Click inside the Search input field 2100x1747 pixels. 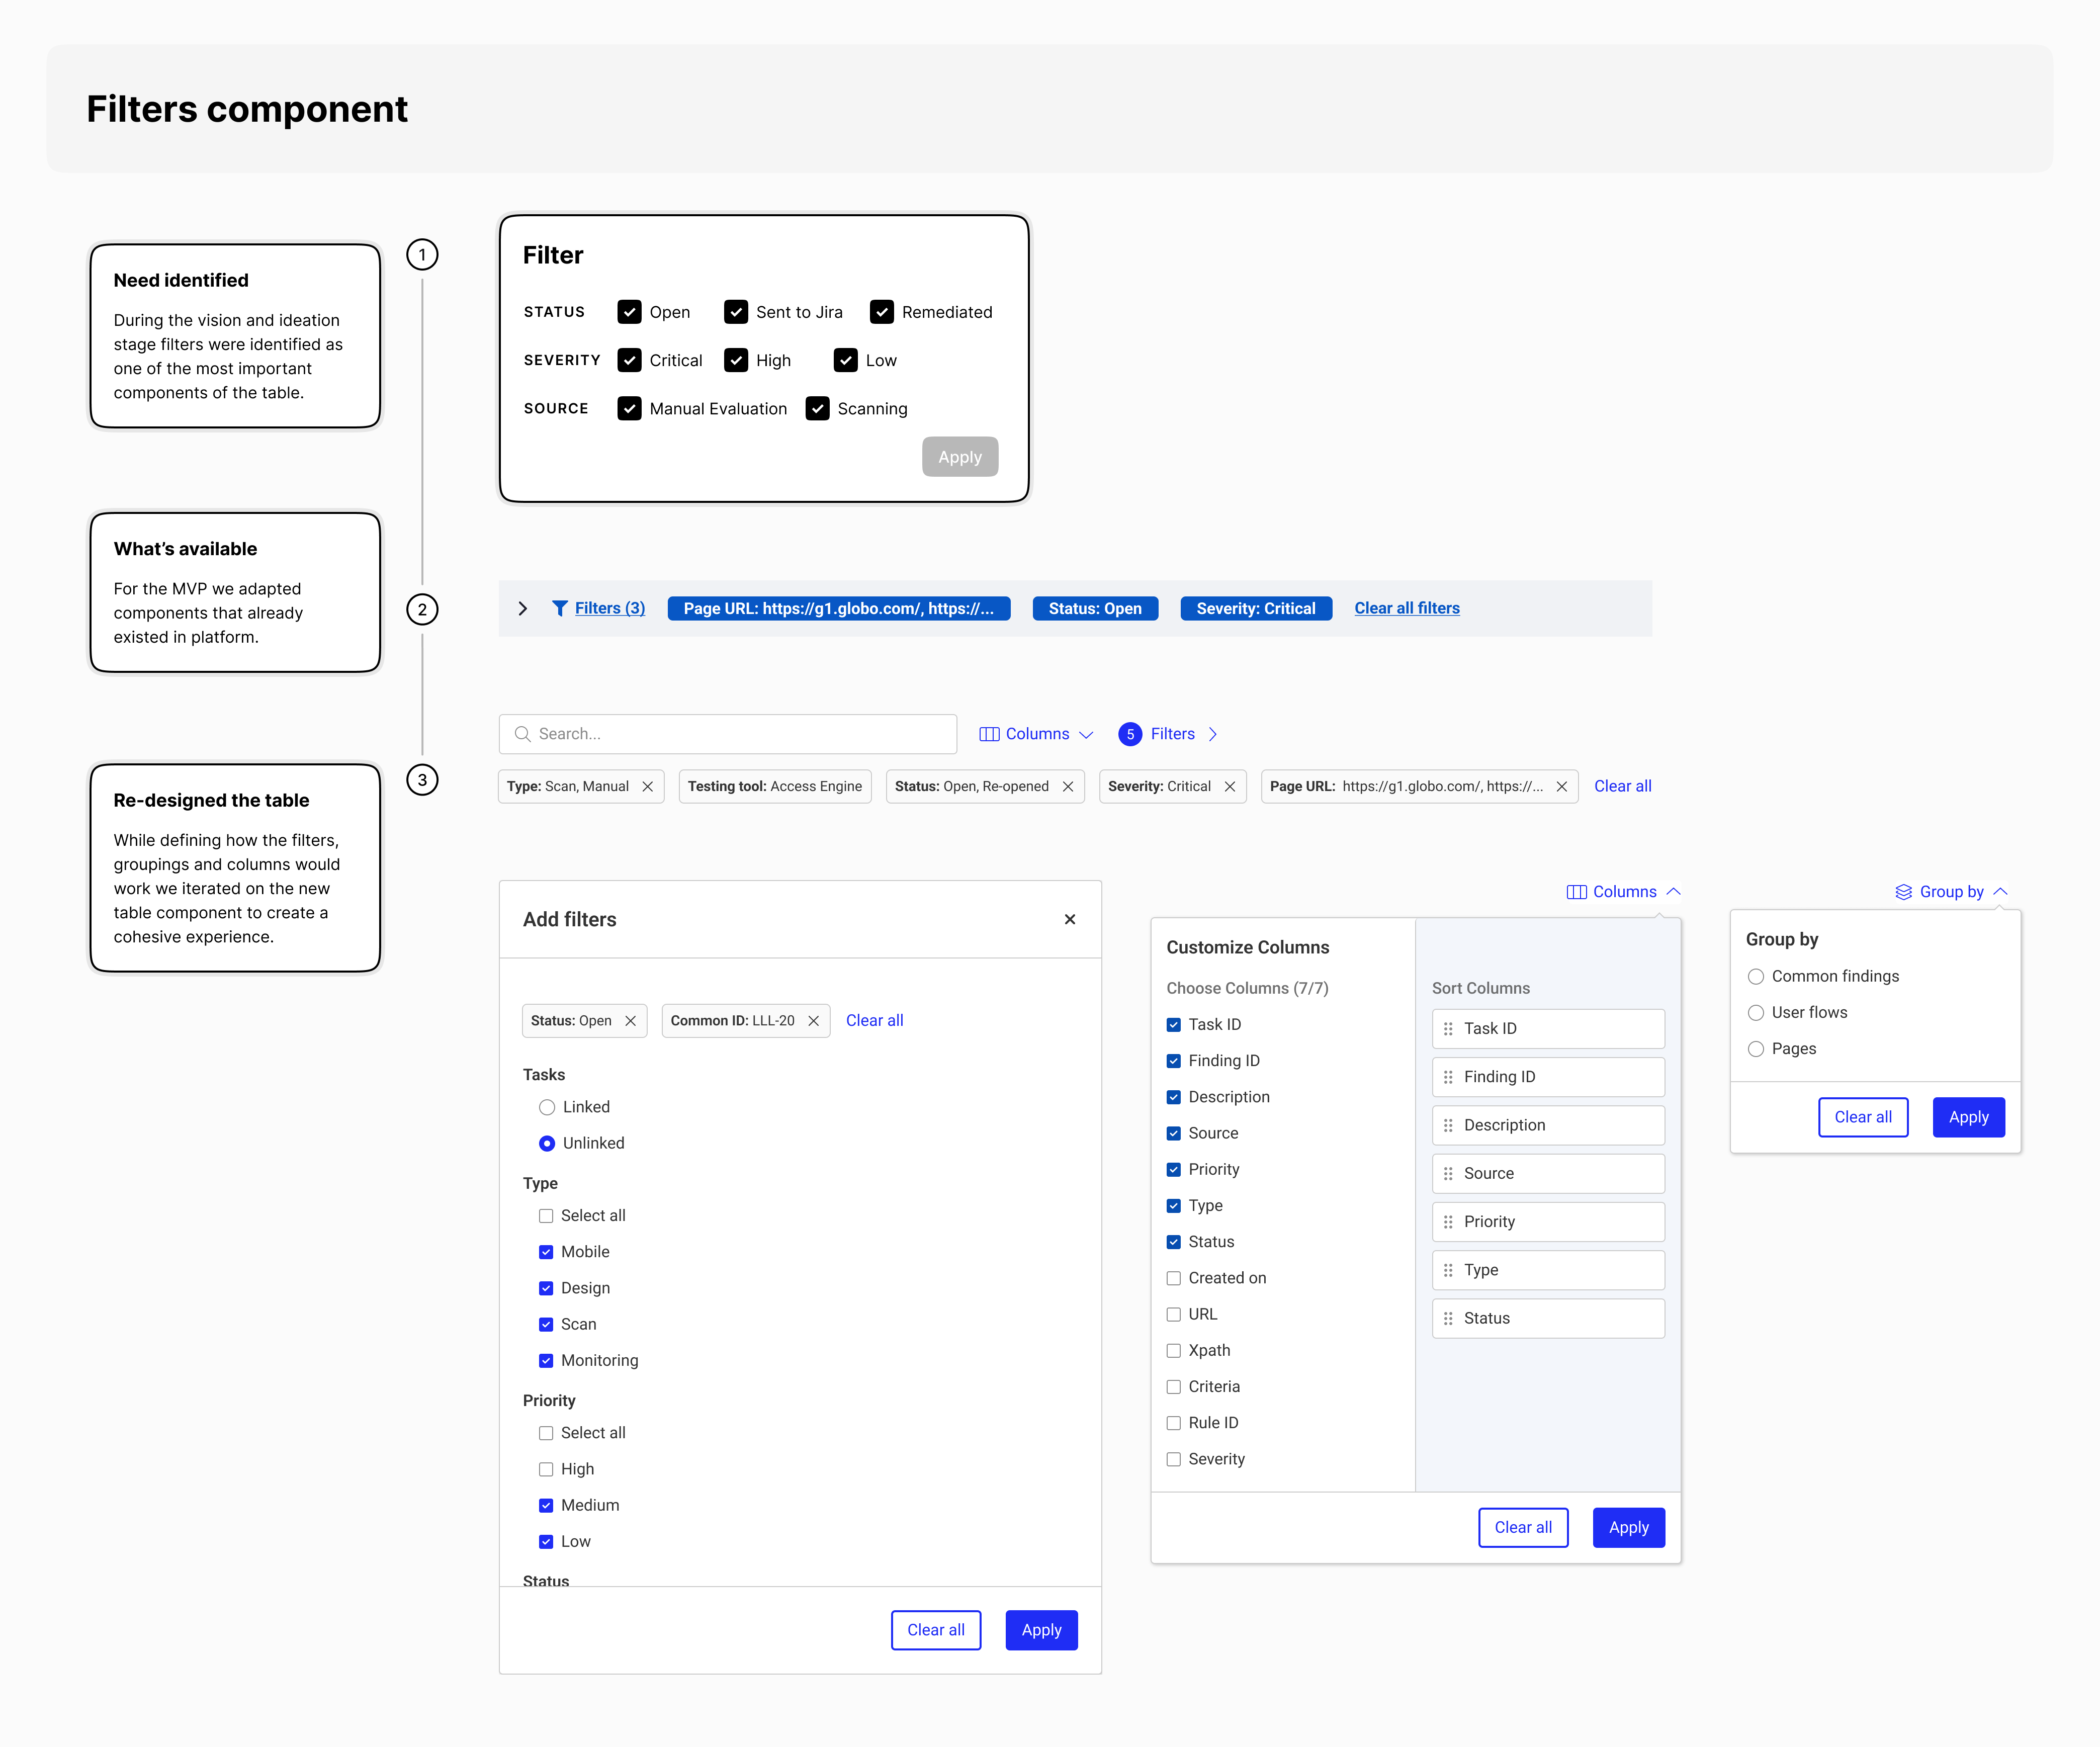[x=740, y=734]
